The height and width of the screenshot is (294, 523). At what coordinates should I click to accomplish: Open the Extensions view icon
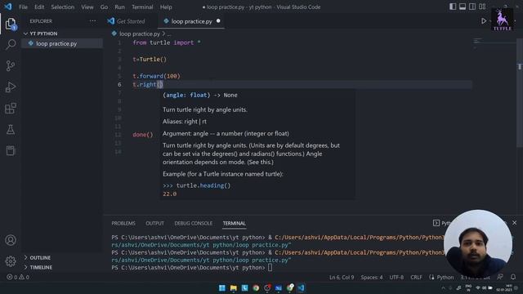point(11,109)
